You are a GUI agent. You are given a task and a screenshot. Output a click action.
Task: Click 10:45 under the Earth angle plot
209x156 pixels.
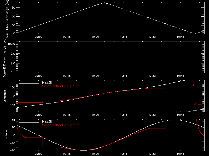(181, 37)
